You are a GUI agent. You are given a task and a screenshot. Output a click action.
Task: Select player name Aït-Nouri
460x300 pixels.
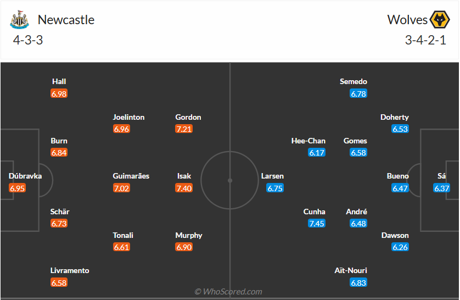[350, 270]
